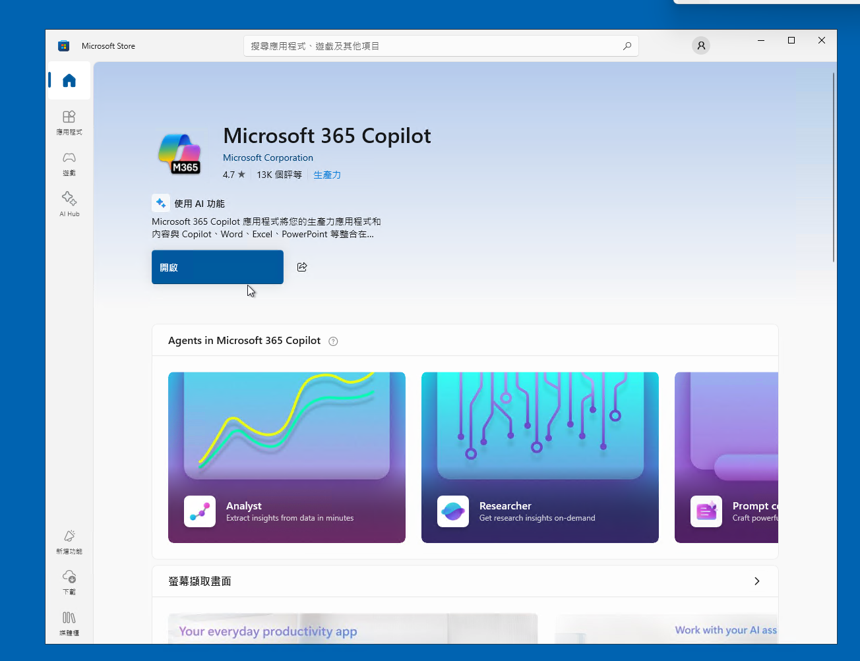Image resolution: width=860 pixels, height=661 pixels.
Task: Maximize the Microsoft Store window
Action: pos(791,40)
